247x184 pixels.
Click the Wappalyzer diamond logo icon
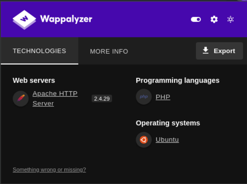[x=24, y=20]
